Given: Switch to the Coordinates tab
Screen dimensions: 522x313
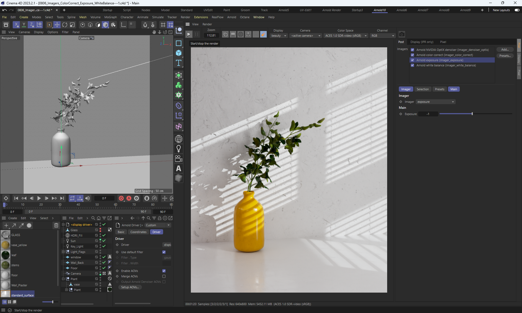Looking at the screenshot, I should [x=138, y=232].
